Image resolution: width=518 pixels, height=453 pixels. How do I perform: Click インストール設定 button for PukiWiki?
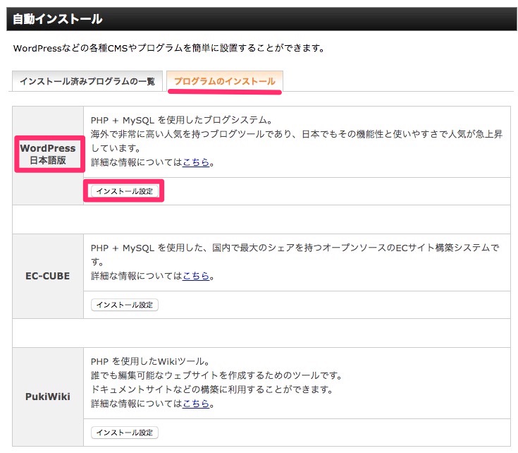[125, 432]
